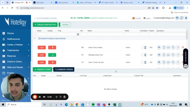
Task: Open Excel from the taskbar
Action: coord(115,104)
